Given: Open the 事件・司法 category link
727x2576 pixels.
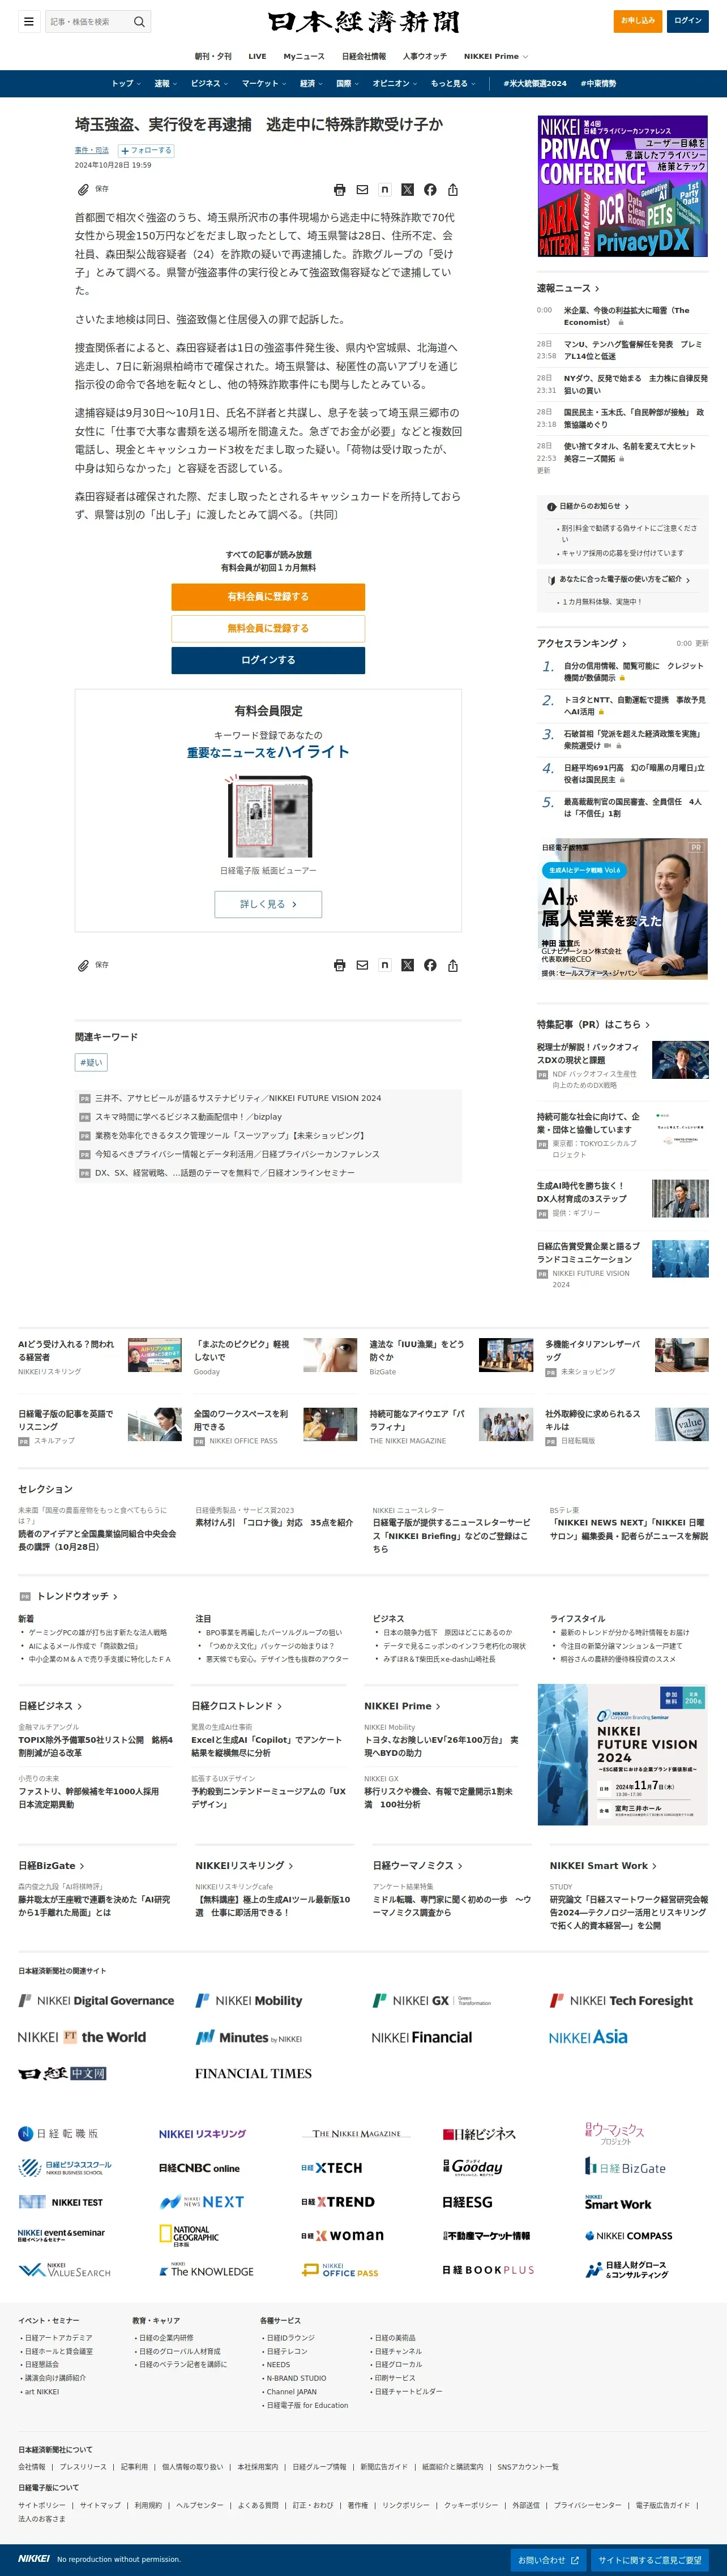Looking at the screenshot, I should point(92,150).
